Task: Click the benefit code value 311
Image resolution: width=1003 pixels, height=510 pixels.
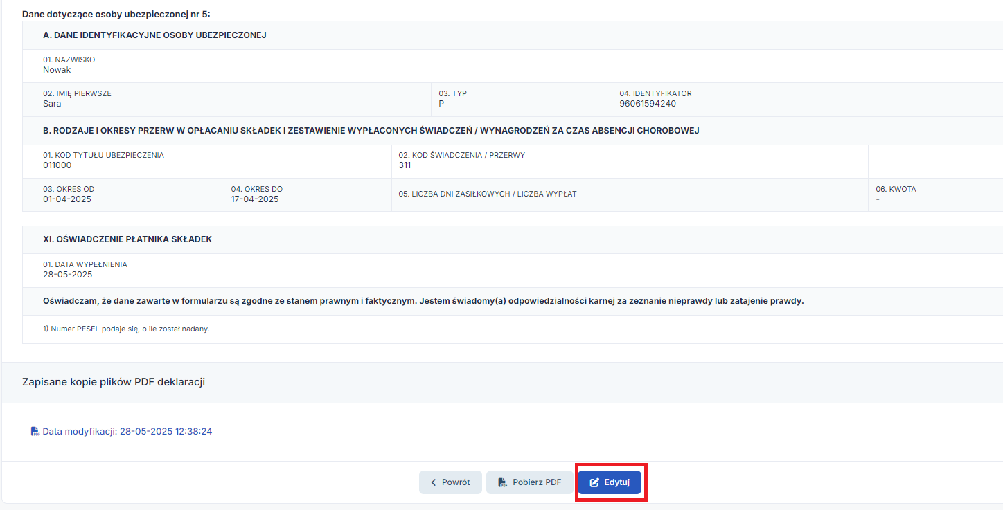Action: 405,165
